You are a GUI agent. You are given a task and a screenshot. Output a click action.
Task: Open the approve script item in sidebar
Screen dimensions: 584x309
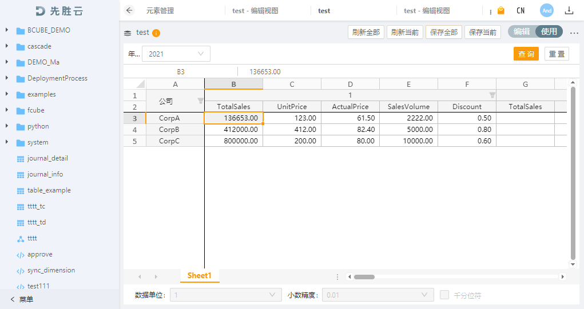click(39, 254)
